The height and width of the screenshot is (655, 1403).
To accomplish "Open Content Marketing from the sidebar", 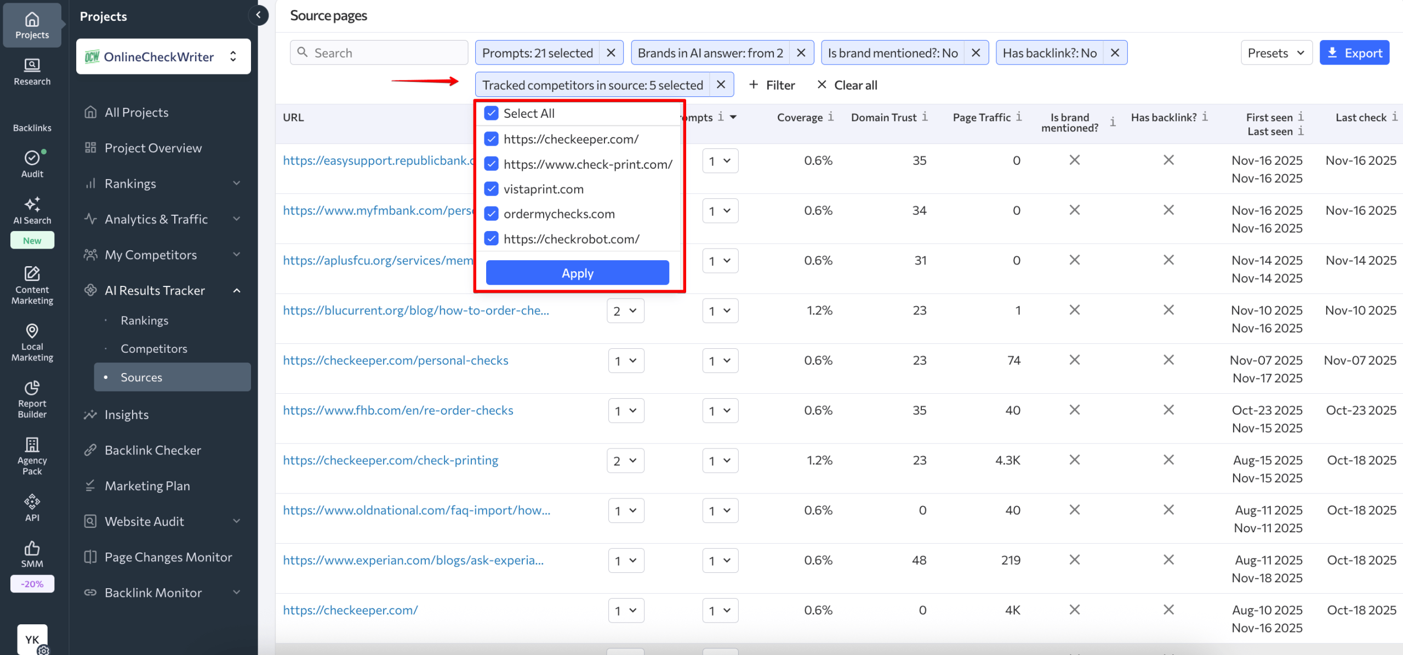I will 32,285.
